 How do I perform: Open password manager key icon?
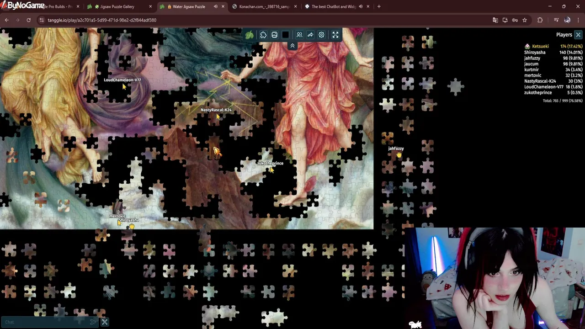[515, 20]
